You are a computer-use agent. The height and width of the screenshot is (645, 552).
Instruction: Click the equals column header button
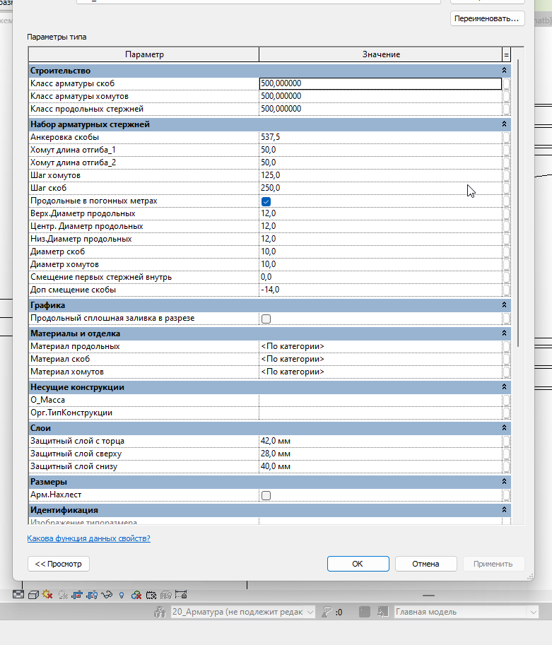(x=506, y=54)
